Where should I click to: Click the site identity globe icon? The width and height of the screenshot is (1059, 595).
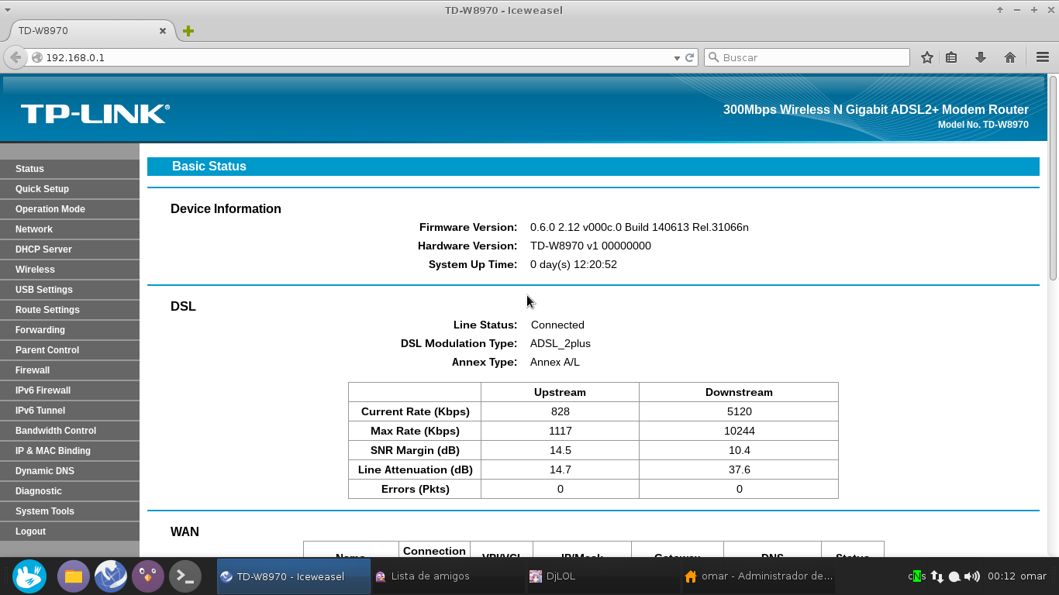(x=36, y=57)
